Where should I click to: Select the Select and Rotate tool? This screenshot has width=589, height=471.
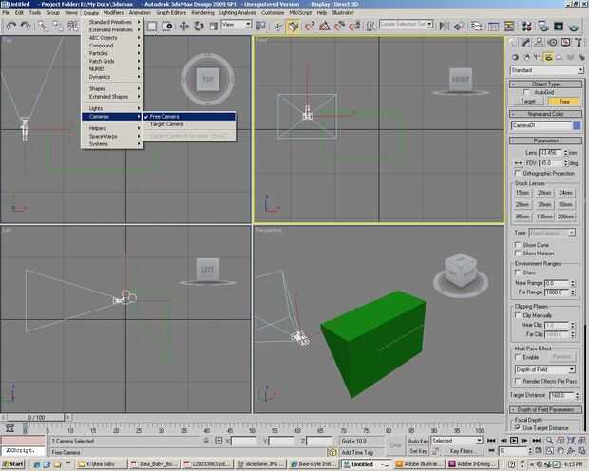coord(199,26)
